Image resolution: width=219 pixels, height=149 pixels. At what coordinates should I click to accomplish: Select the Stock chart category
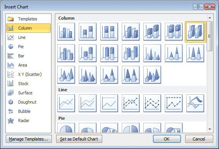point(28,84)
